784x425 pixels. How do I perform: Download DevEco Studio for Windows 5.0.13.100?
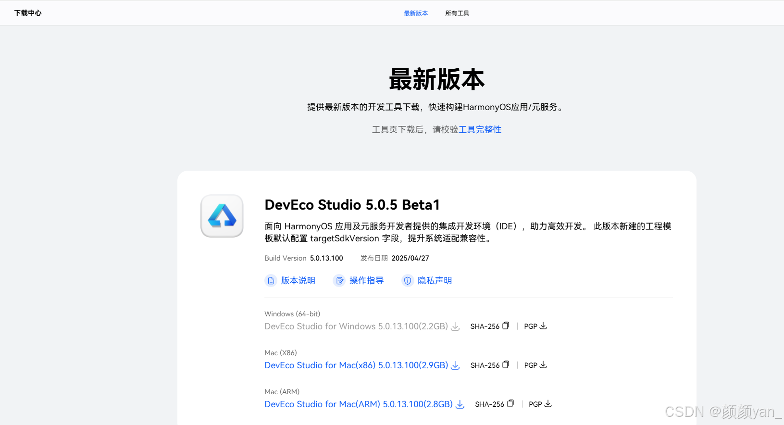[356, 326]
